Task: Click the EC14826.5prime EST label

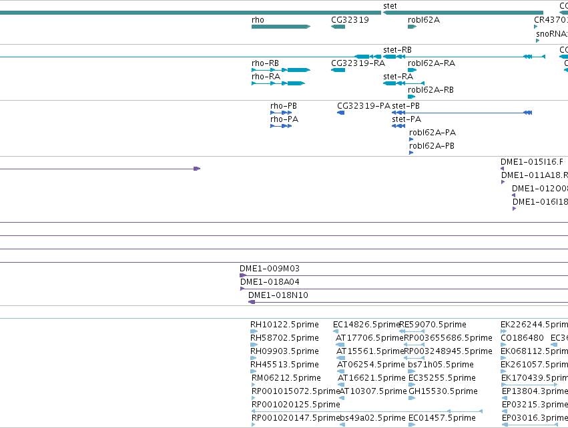Action: [366, 325]
